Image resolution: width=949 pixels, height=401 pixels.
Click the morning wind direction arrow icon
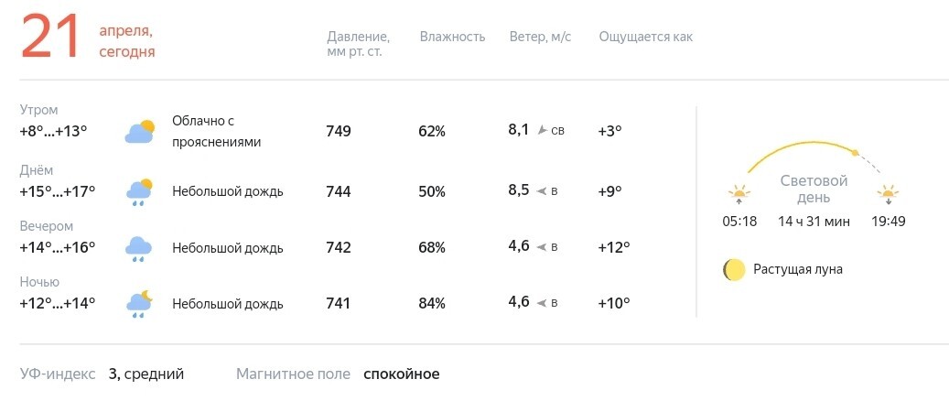pyautogui.click(x=543, y=130)
